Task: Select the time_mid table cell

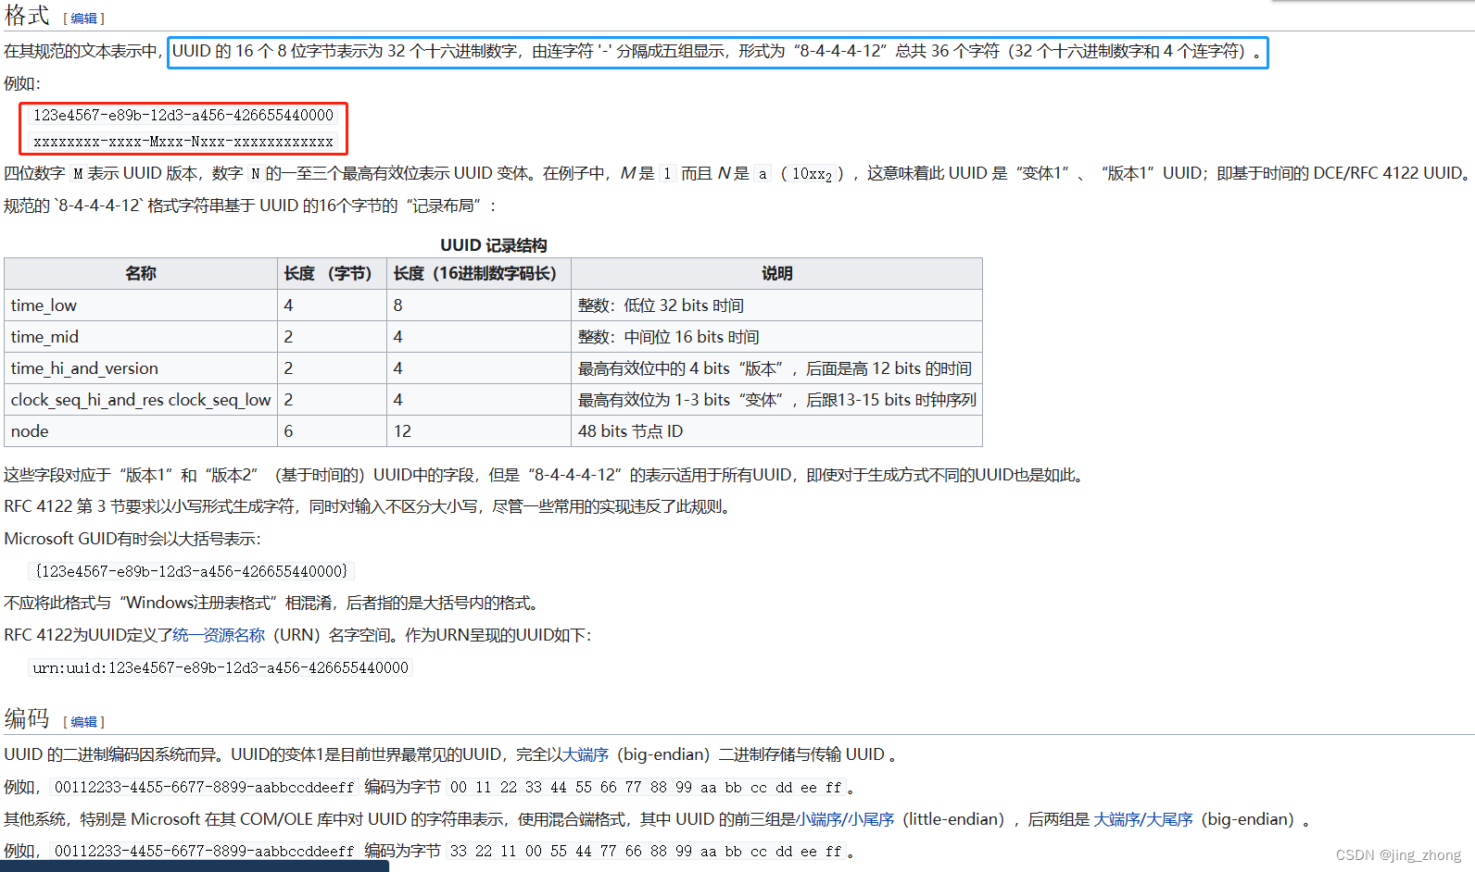Action: coord(141,337)
